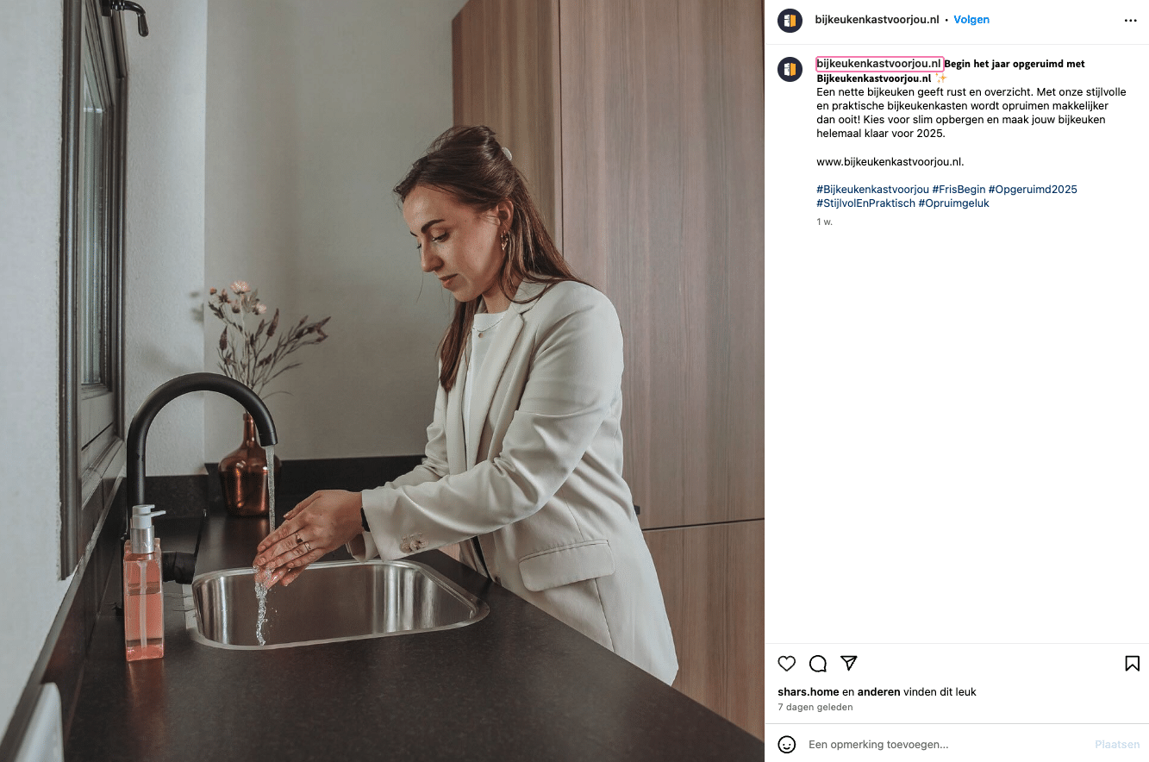The image size is (1149, 762).
Task: Submit comment with Plaatsen button
Action: (1117, 744)
